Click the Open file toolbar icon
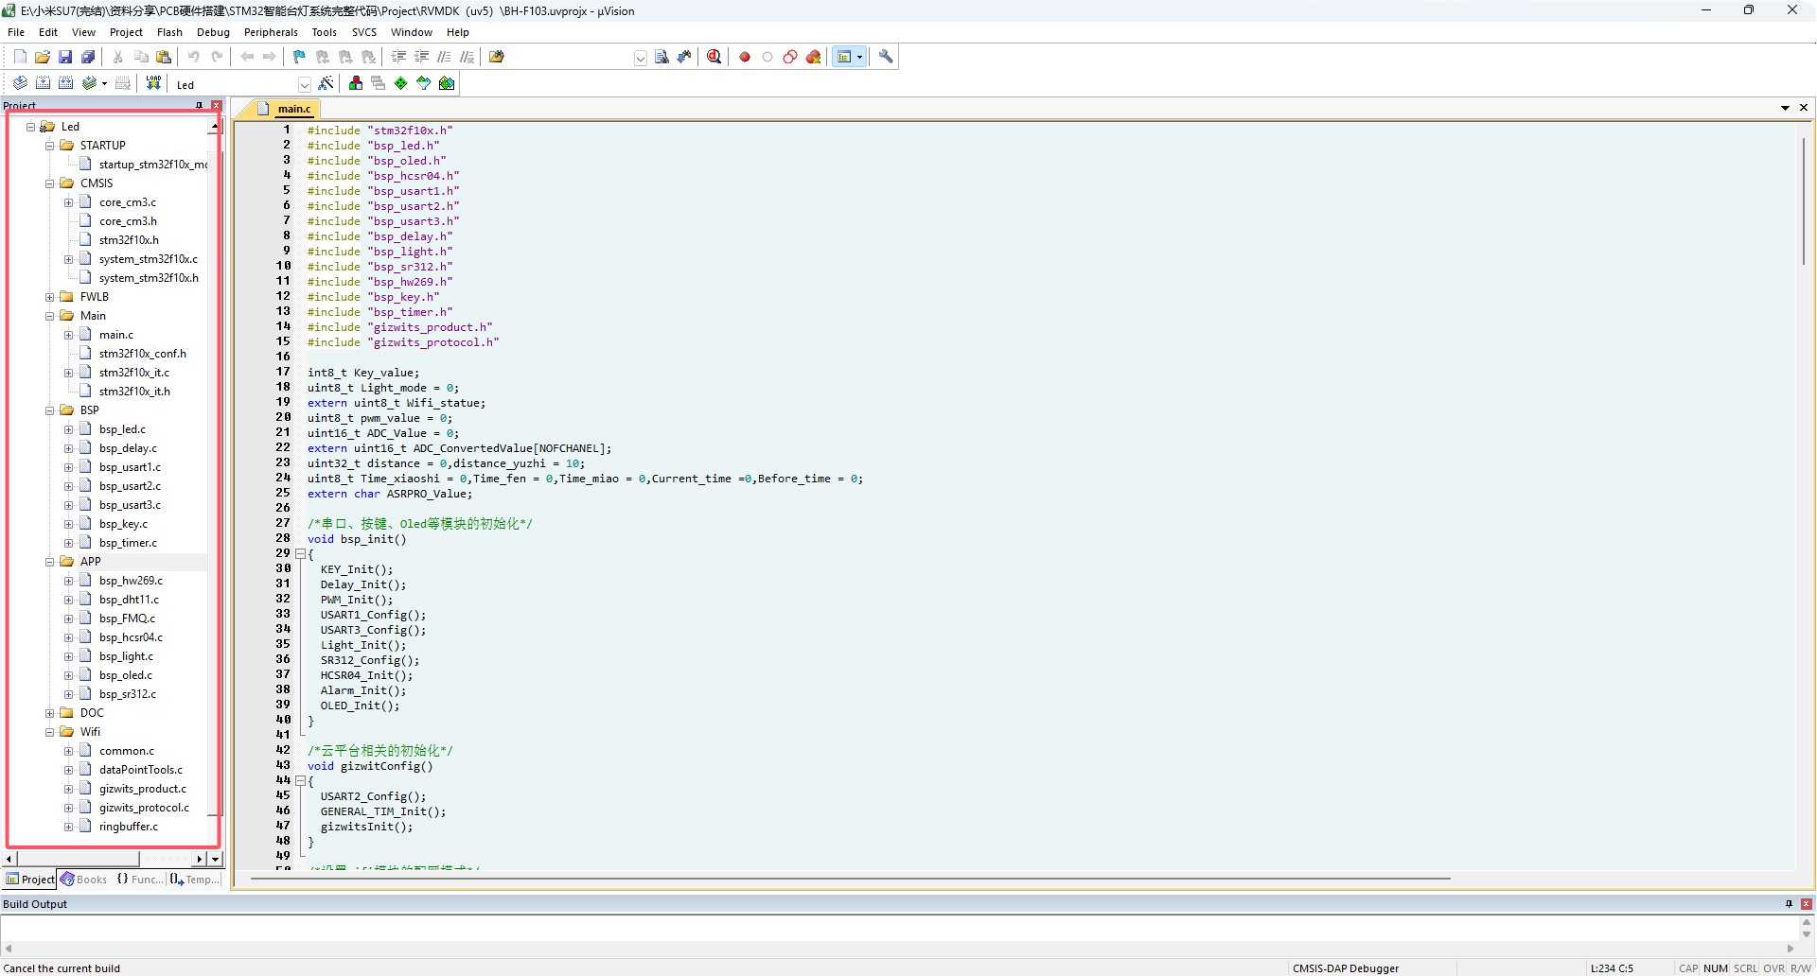Screen dimensions: 1817x976 pyautogui.click(x=43, y=57)
